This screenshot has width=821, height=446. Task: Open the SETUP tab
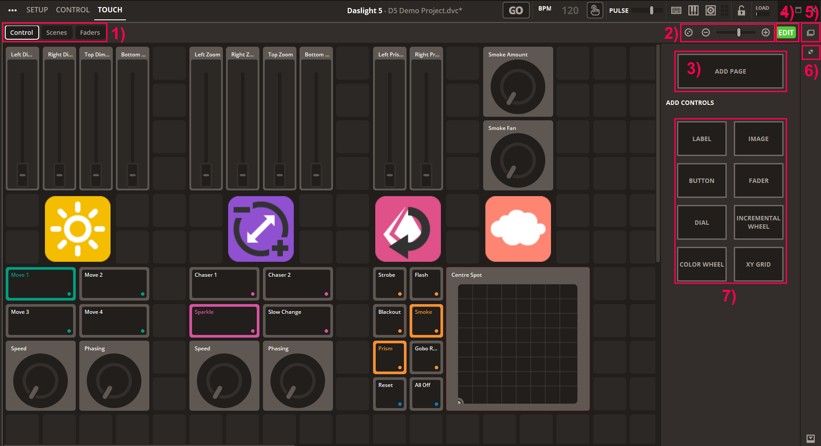pyautogui.click(x=37, y=10)
